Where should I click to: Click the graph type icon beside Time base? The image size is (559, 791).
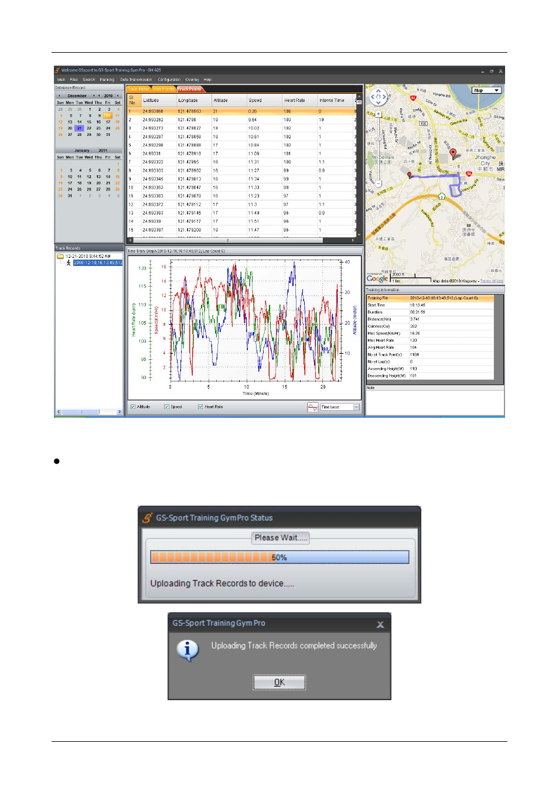click(313, 407)
